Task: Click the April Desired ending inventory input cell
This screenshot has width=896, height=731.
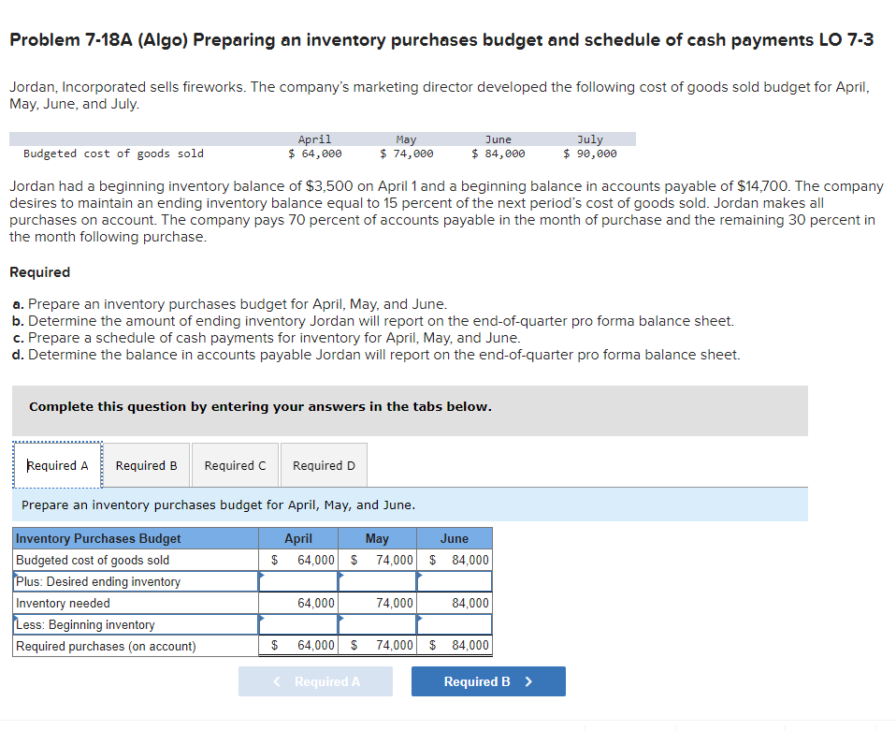Action: (299, 581)
